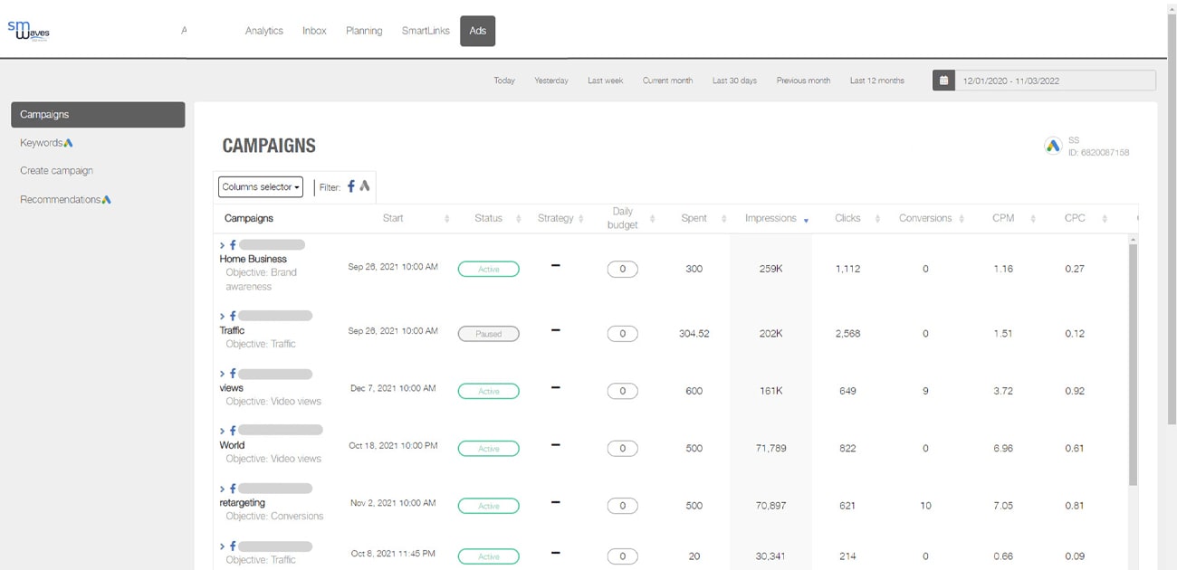Edit daily budget of retargeting campaign
Screen dimensions: 1177x570
click(622, 506)
